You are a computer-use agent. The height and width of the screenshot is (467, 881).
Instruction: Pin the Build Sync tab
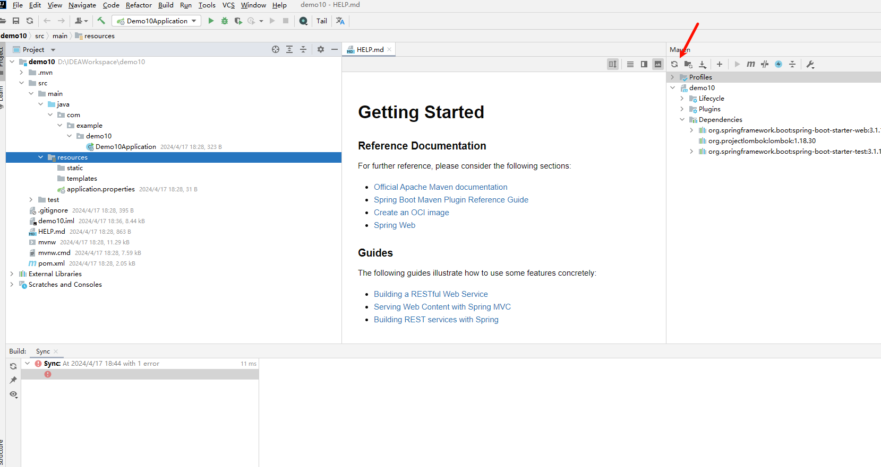(13, 380)
